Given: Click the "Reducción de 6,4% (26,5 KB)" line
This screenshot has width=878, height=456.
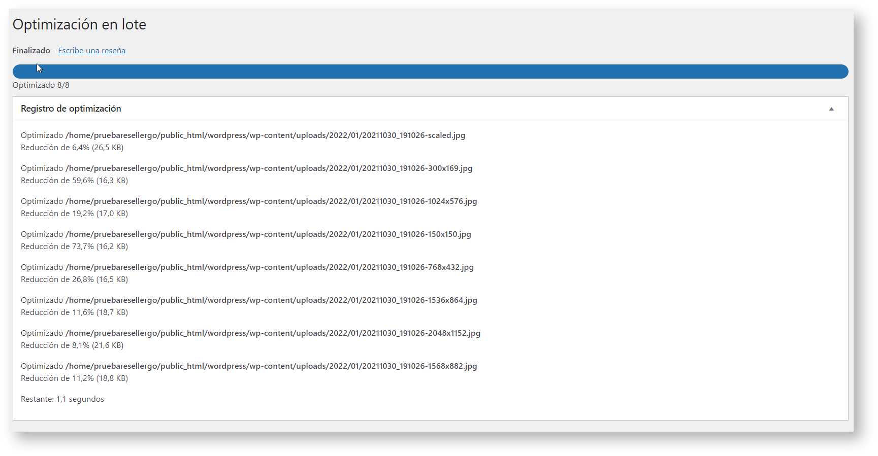Looking at the screenshot, I should (x=72, y=148).
